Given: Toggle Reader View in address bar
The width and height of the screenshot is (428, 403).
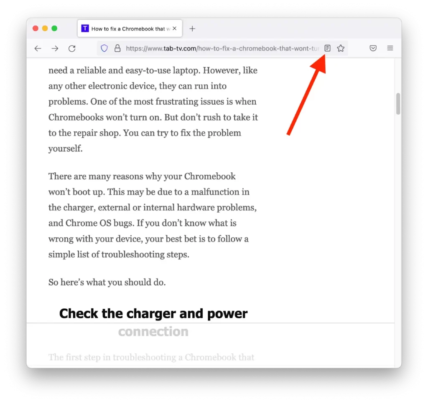Looking at the screenshot, I should [327, 48].
